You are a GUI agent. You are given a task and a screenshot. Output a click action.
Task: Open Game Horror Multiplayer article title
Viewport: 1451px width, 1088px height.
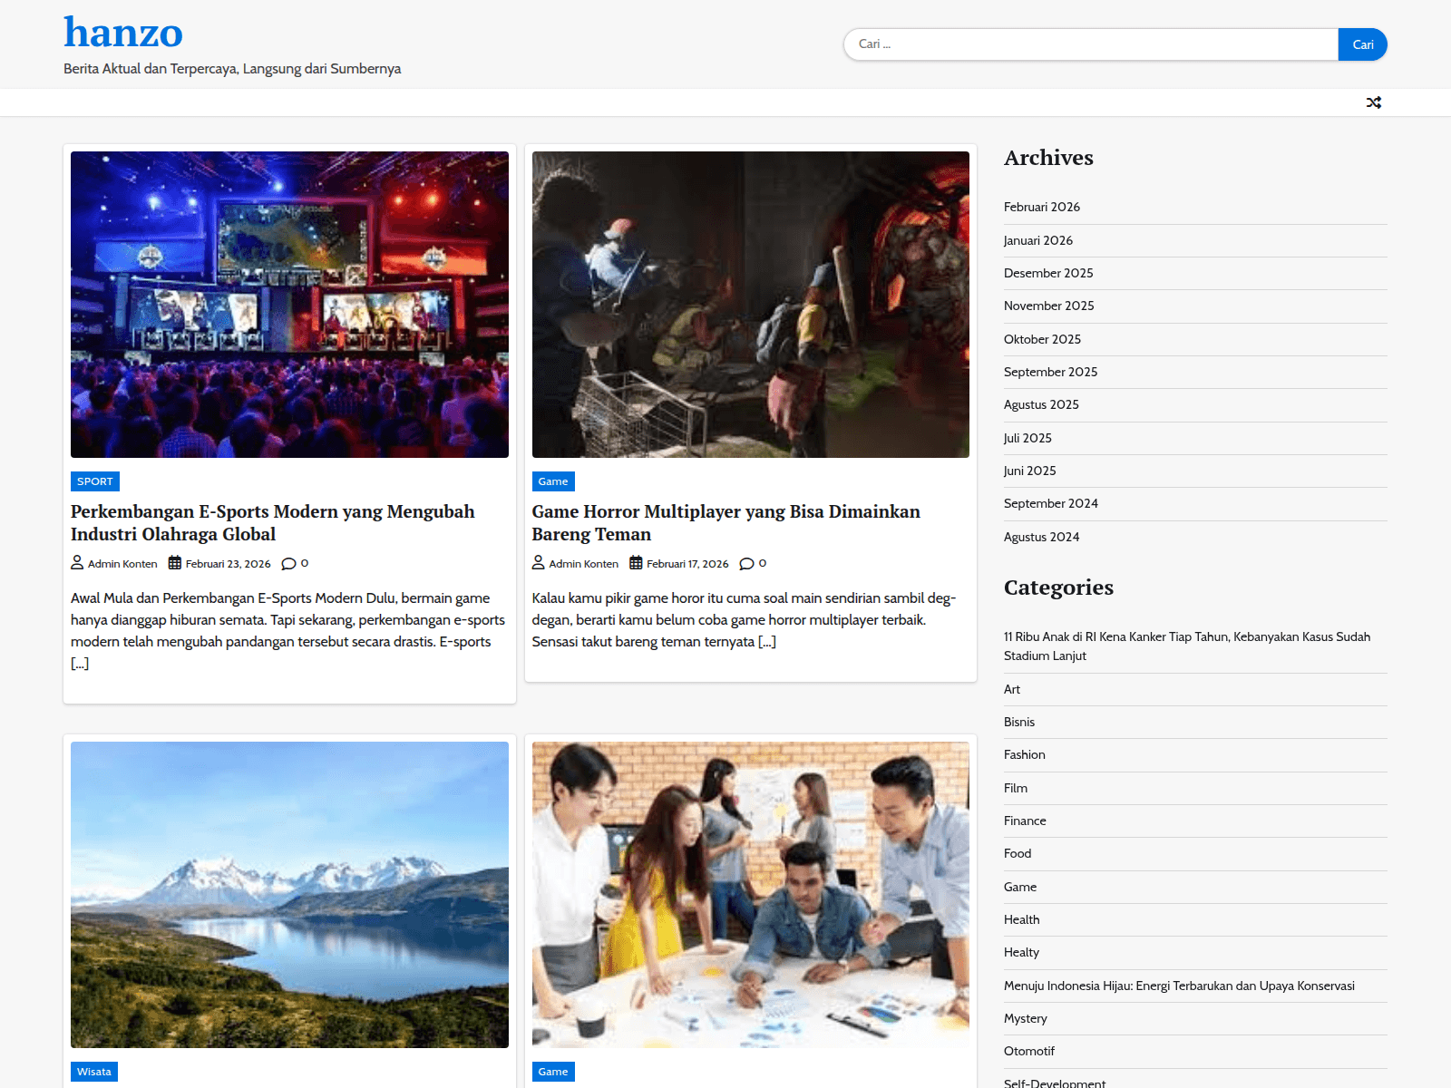pos(725,523)
